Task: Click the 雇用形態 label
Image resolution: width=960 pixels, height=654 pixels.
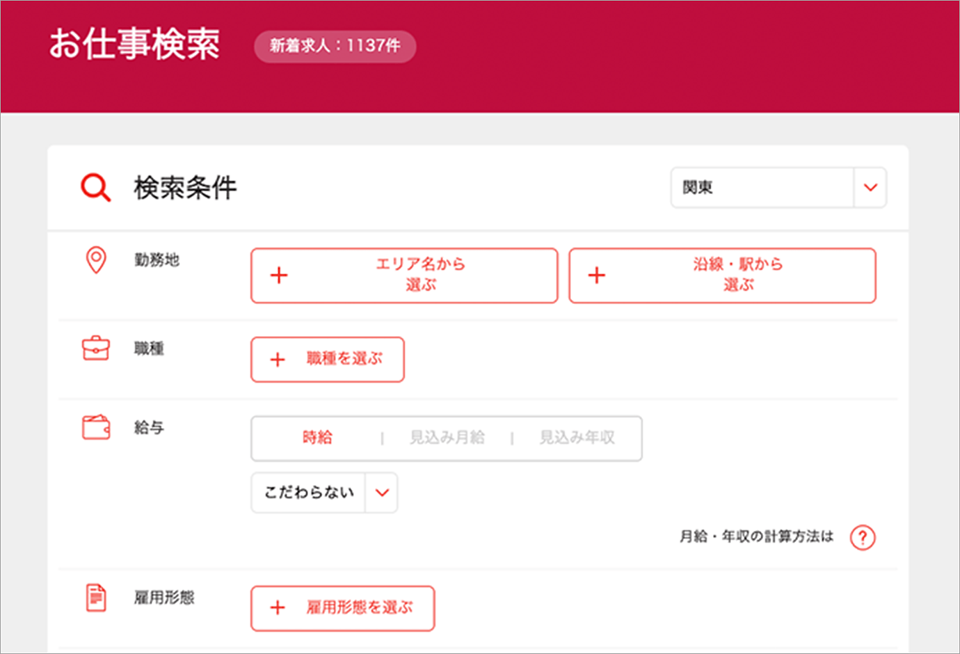Action: (x=164, y=598)
